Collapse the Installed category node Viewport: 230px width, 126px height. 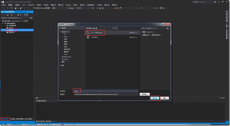(60, 28)
